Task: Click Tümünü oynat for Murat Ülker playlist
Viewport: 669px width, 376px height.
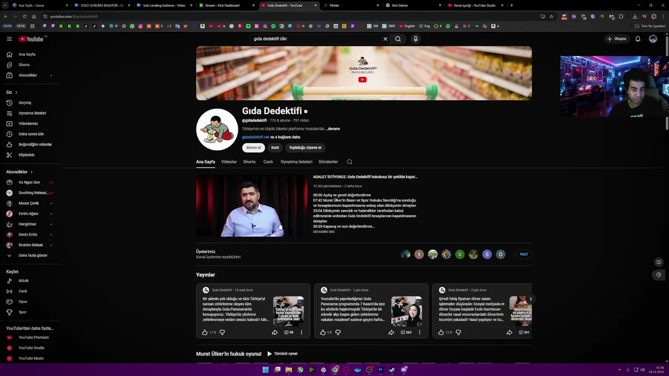Action: tap(282, 354)
